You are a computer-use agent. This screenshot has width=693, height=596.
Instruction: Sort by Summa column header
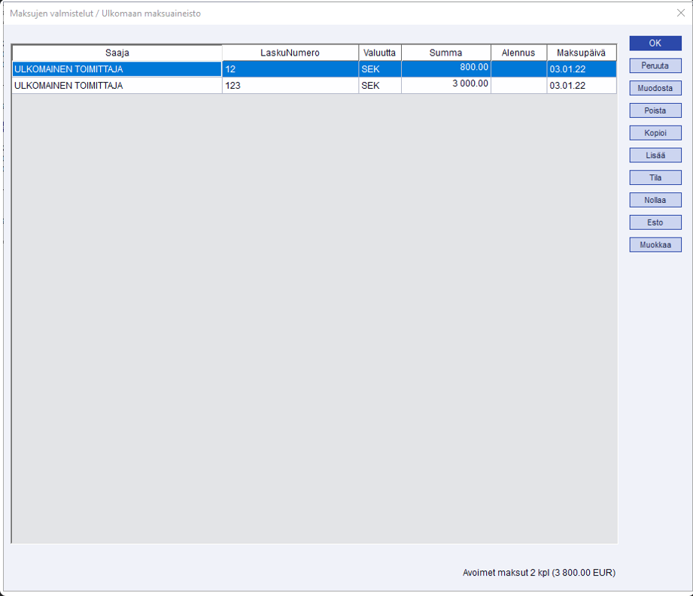pyautogui.click(x=445, y=53)
